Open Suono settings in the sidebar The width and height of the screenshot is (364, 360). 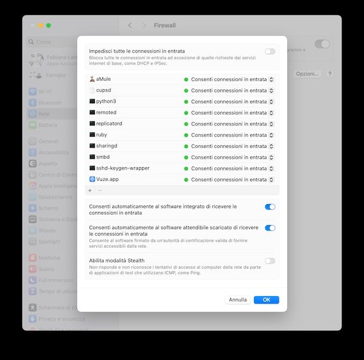click(x=41, y=269)
